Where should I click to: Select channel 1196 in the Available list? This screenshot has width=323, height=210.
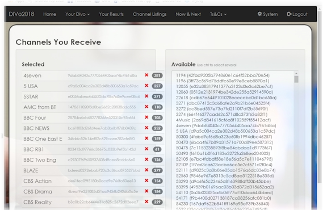(x=223, y=81)
